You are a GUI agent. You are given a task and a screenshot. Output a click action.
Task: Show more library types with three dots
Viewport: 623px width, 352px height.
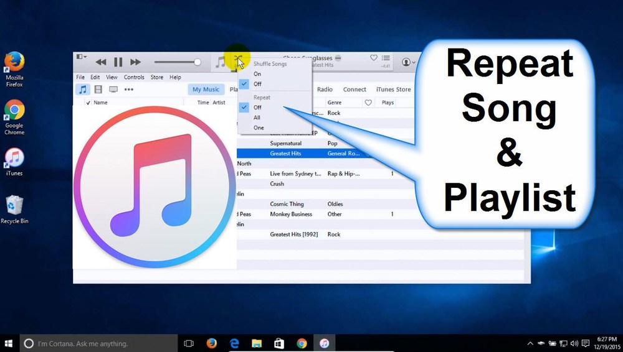129,90
